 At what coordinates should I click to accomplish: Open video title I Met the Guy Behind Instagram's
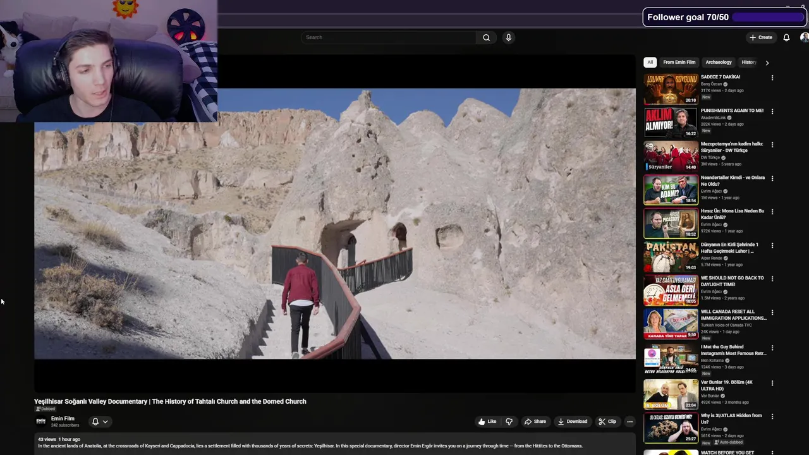[x=733, y=350]
